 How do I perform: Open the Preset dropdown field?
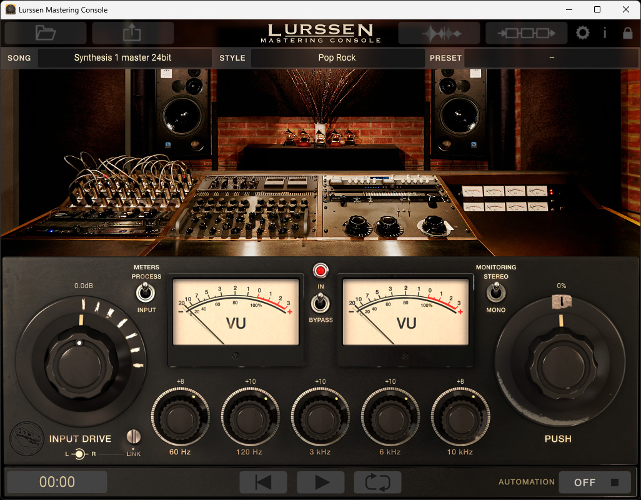pyautogui.click(x=551, y=57)
